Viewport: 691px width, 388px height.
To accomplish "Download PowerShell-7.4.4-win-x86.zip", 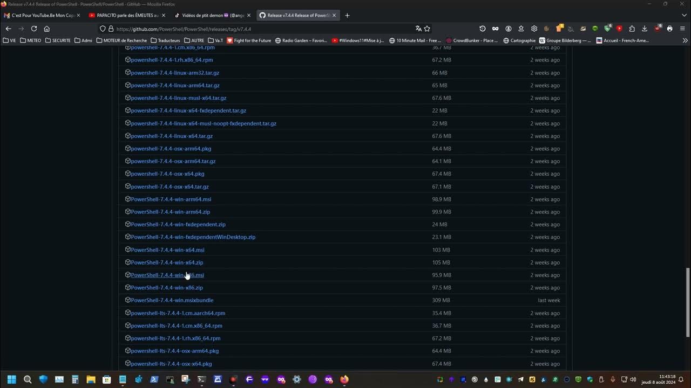I will (x=167, y=288).
